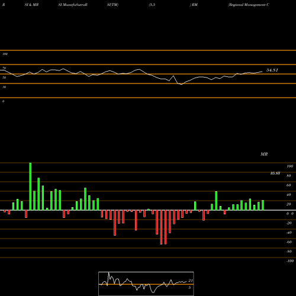Click the 50 level label on RSI axis
This screenshot has width=296, height=296.
pos(4,78)
